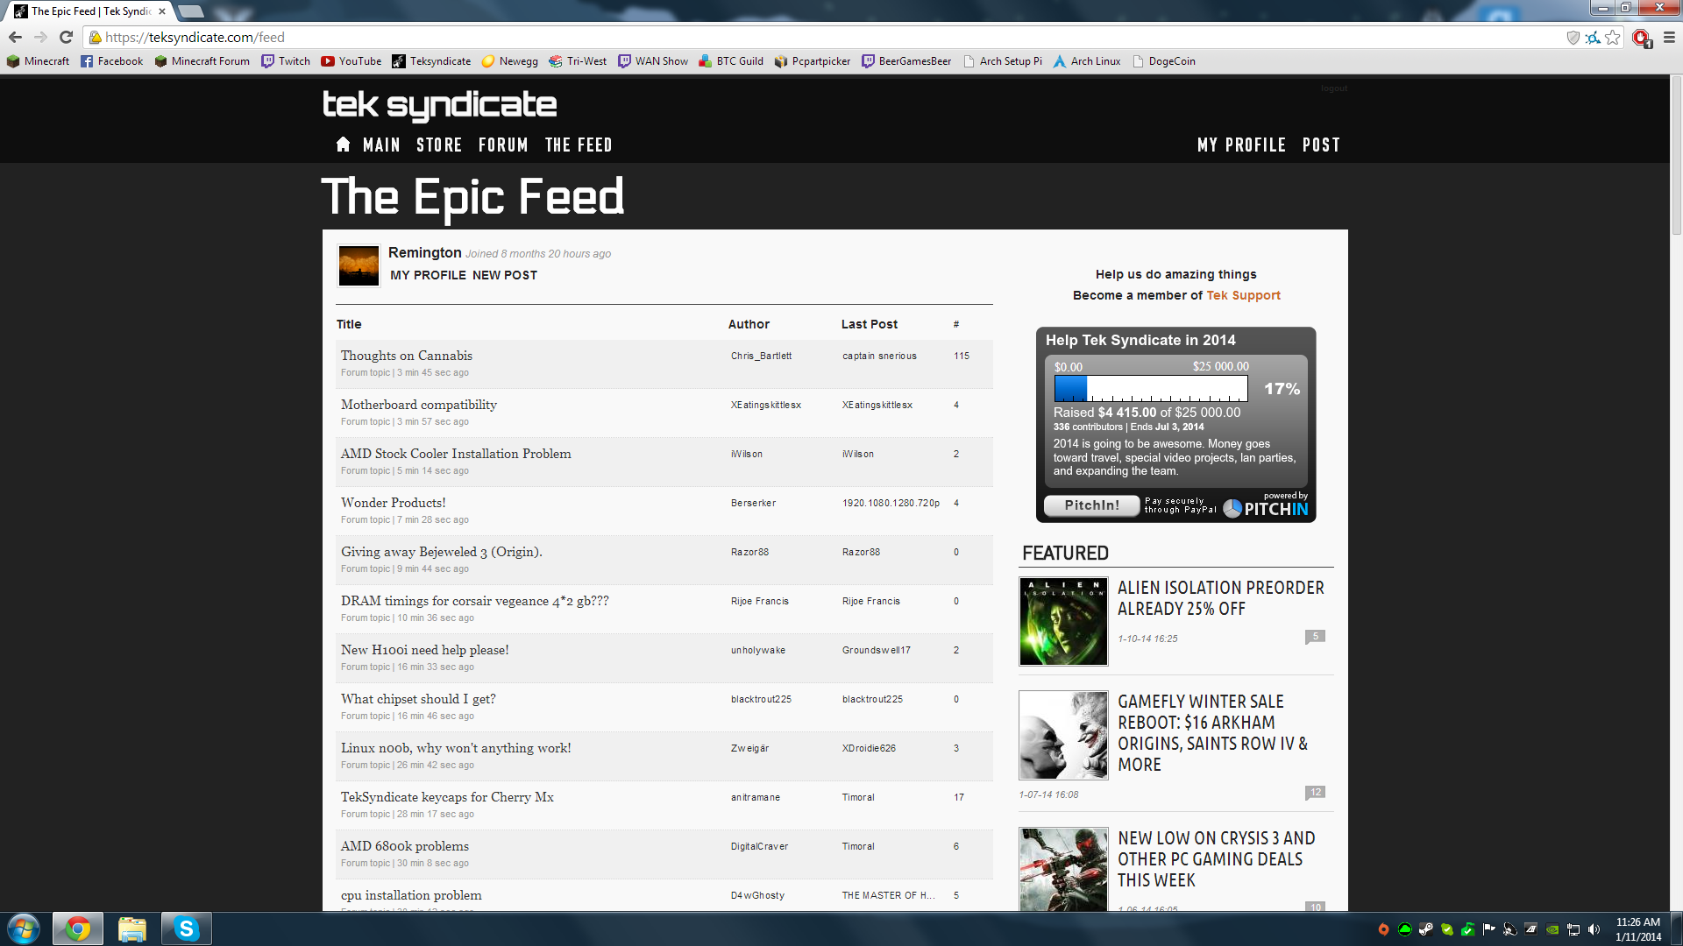Open the Twitch bookmark
Image resolution: width=1683 pixels, height=946 pixels.
pos(286,61)
